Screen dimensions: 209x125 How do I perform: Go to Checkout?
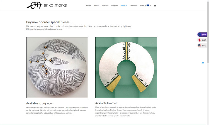pos(133,6)
